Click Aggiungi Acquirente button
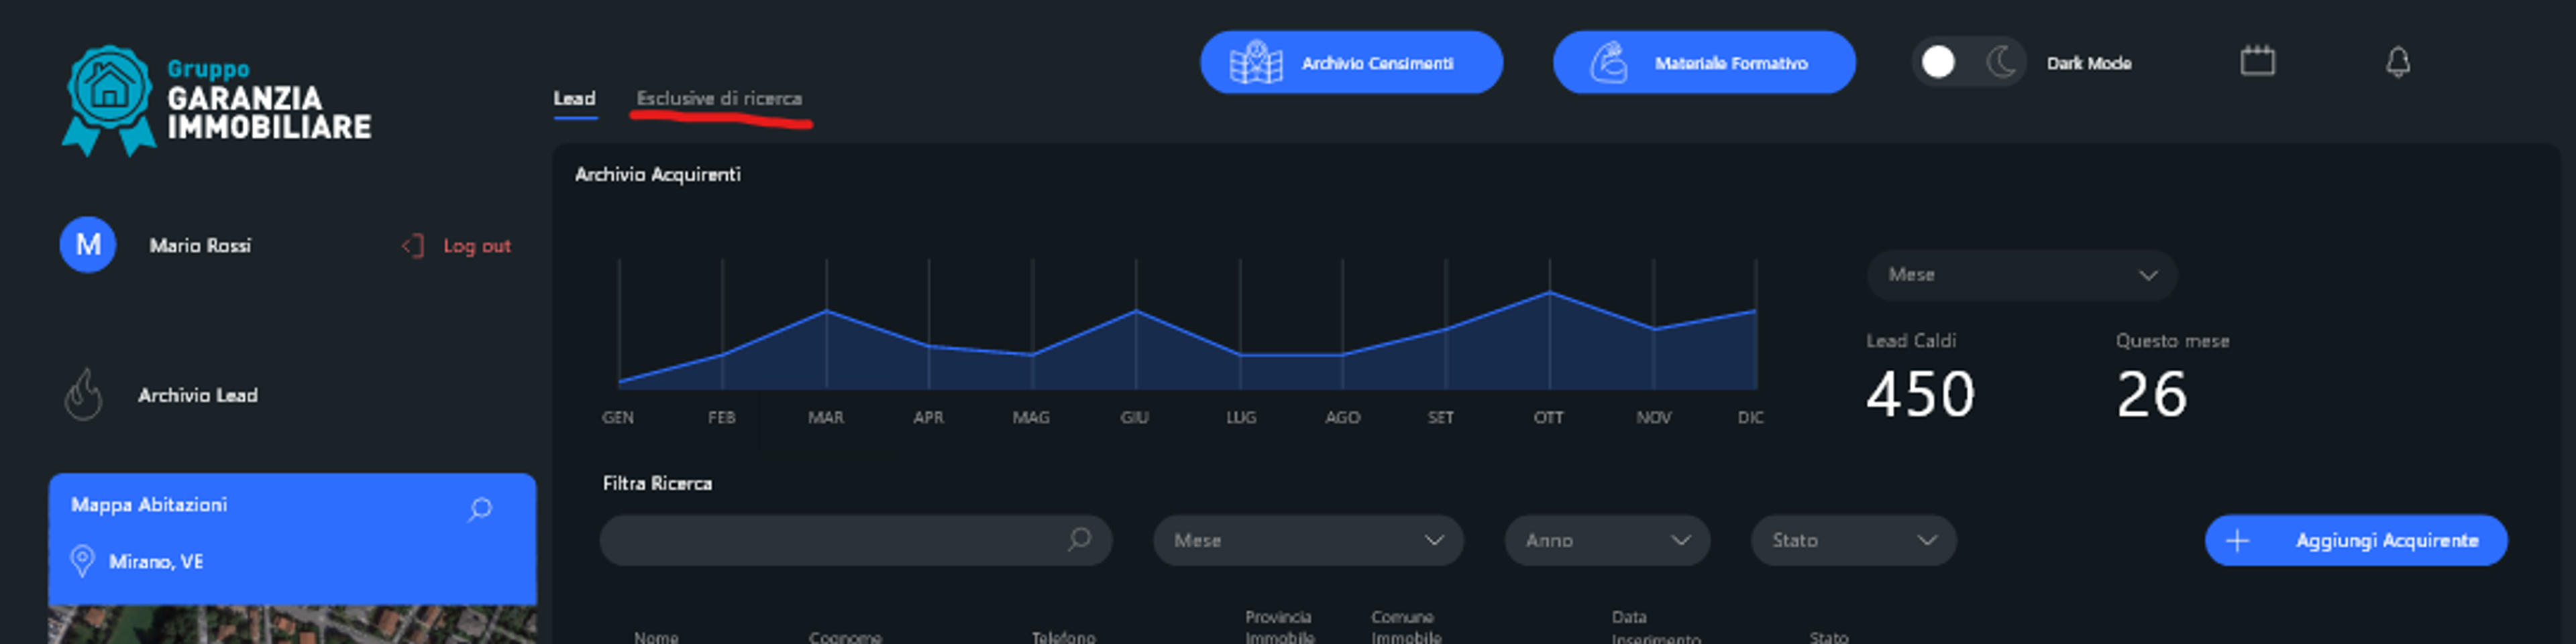Screen dimensions: 2576x644 tap(2356, 540)
